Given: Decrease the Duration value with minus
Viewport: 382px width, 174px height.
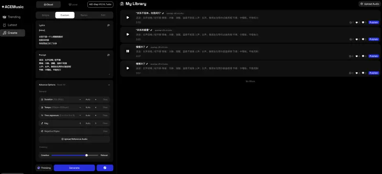Looking at the screenshot, I should pyautogui.click(x=80, y=99).
